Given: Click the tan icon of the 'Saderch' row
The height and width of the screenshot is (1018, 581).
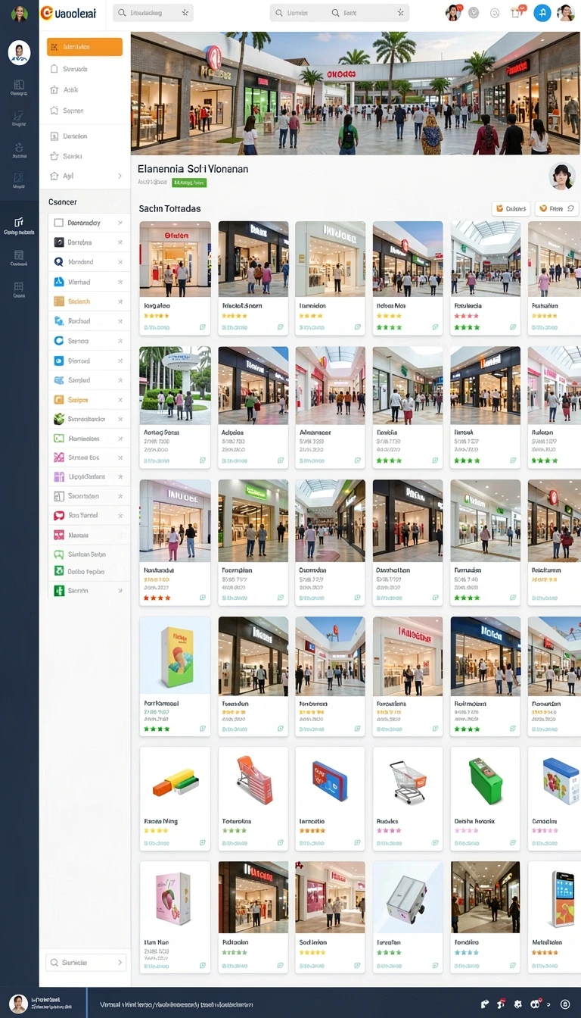Looking at the screenshot, I should 59,301.
